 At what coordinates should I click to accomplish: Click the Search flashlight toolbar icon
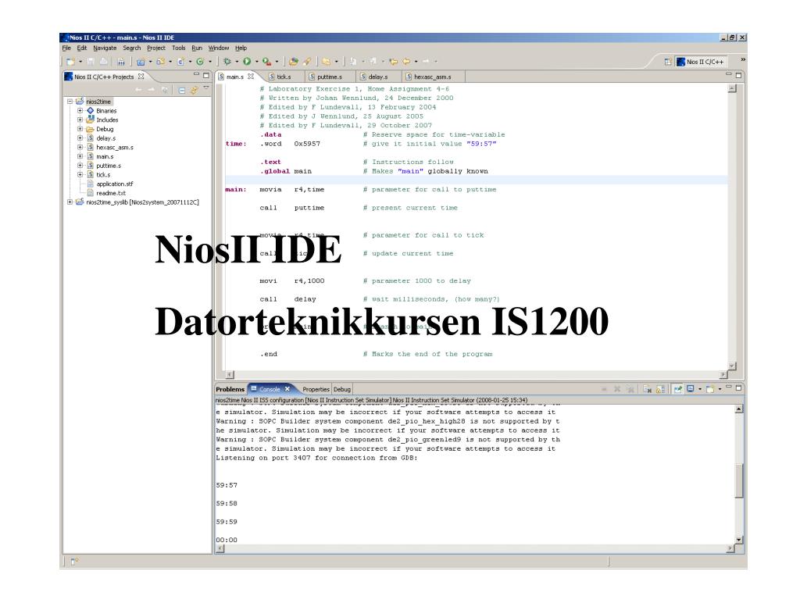click(307, 61)
